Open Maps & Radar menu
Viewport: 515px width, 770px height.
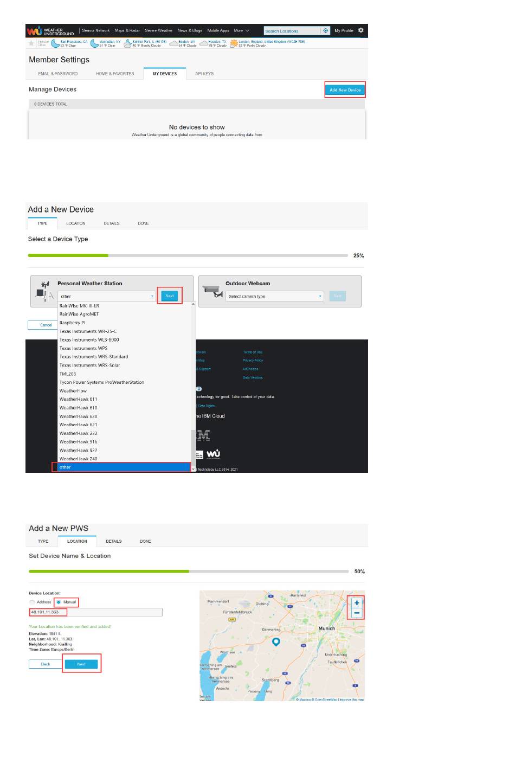[127, 30]
